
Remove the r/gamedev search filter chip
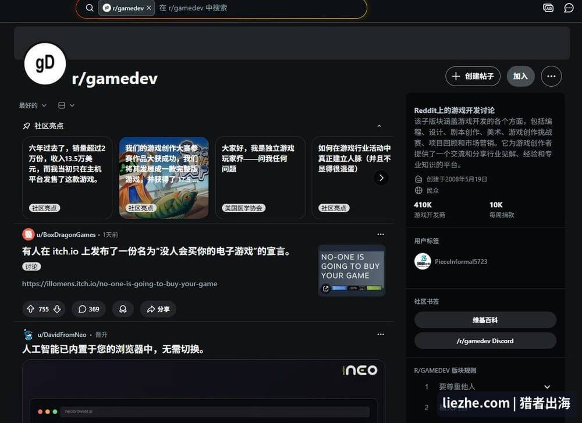(x=149, y=8)
